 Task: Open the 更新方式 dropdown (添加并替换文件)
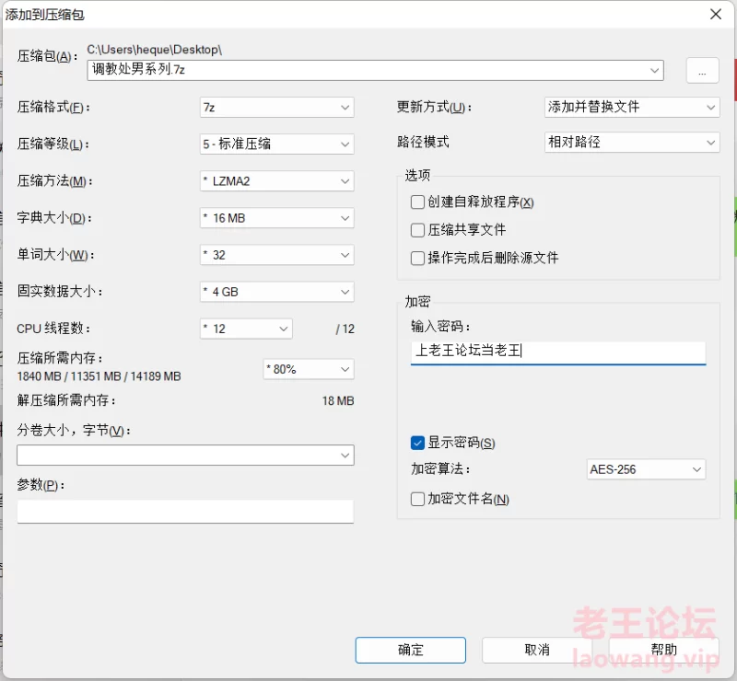631,107
